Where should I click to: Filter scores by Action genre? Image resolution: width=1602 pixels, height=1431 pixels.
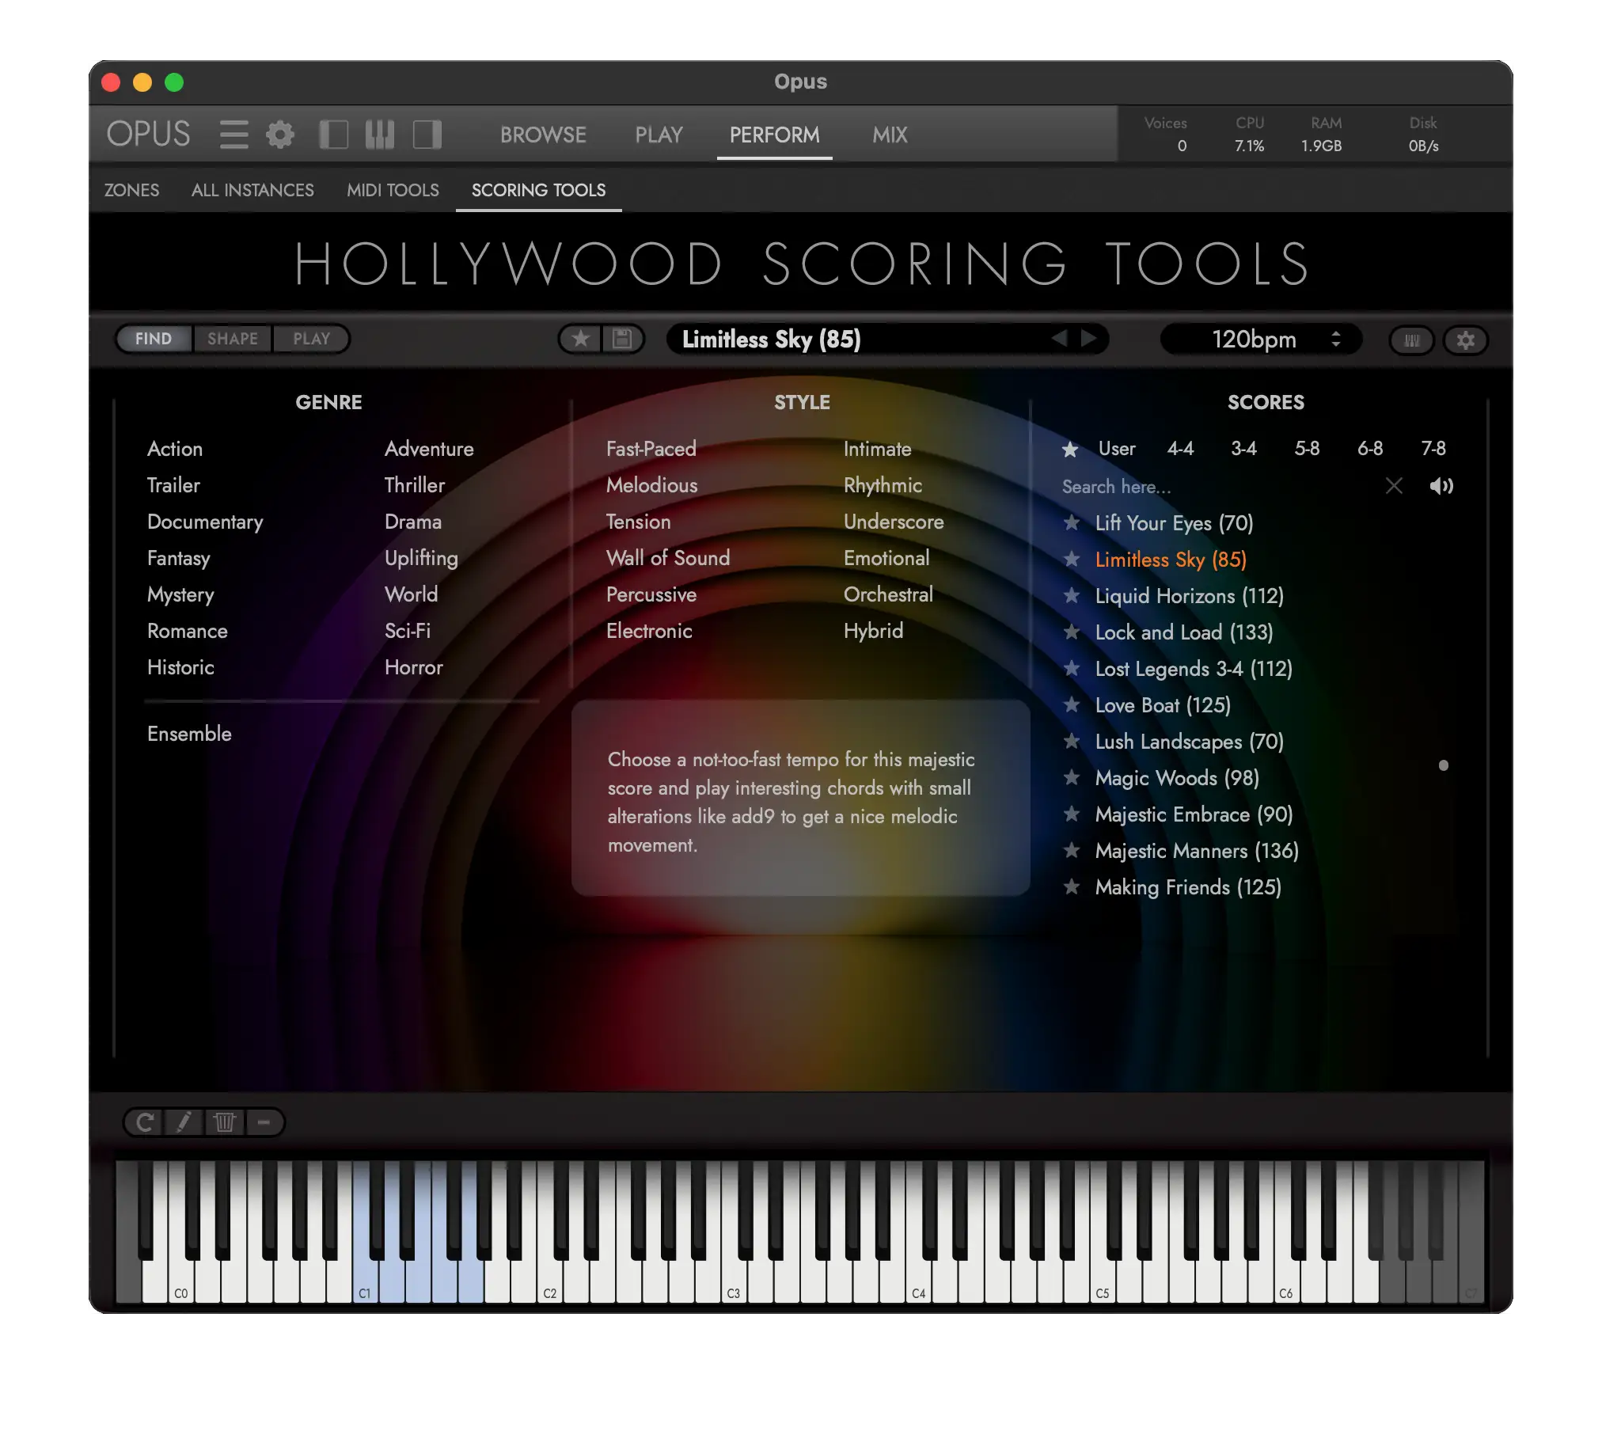click(x=175, y=449)
